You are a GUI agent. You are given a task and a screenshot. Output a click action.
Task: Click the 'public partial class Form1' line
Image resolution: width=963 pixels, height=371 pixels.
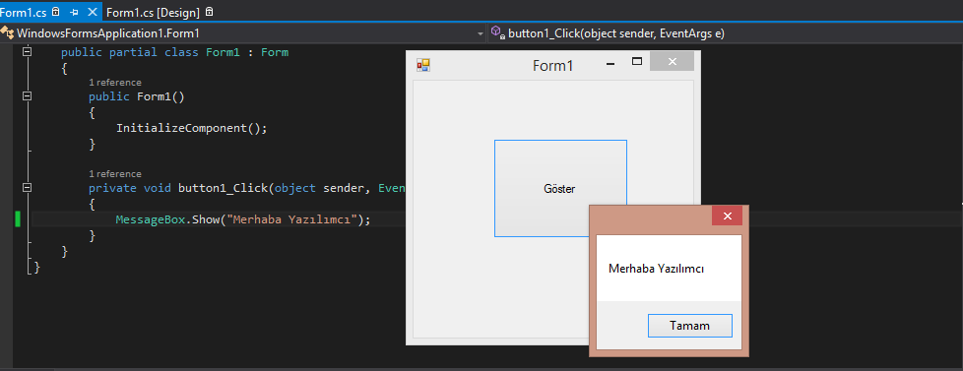pyautogui.click(x=174, y=52)
